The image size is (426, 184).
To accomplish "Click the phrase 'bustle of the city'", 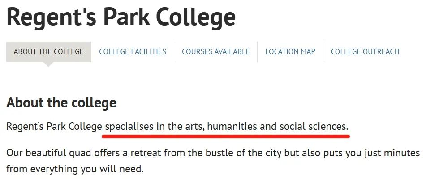I will click(x=244, y=153).
